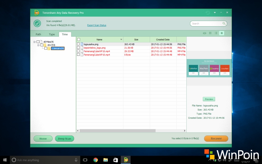Click the 21.56 KB size cell
Screen dimensions: 262x164
coord(129,48)
